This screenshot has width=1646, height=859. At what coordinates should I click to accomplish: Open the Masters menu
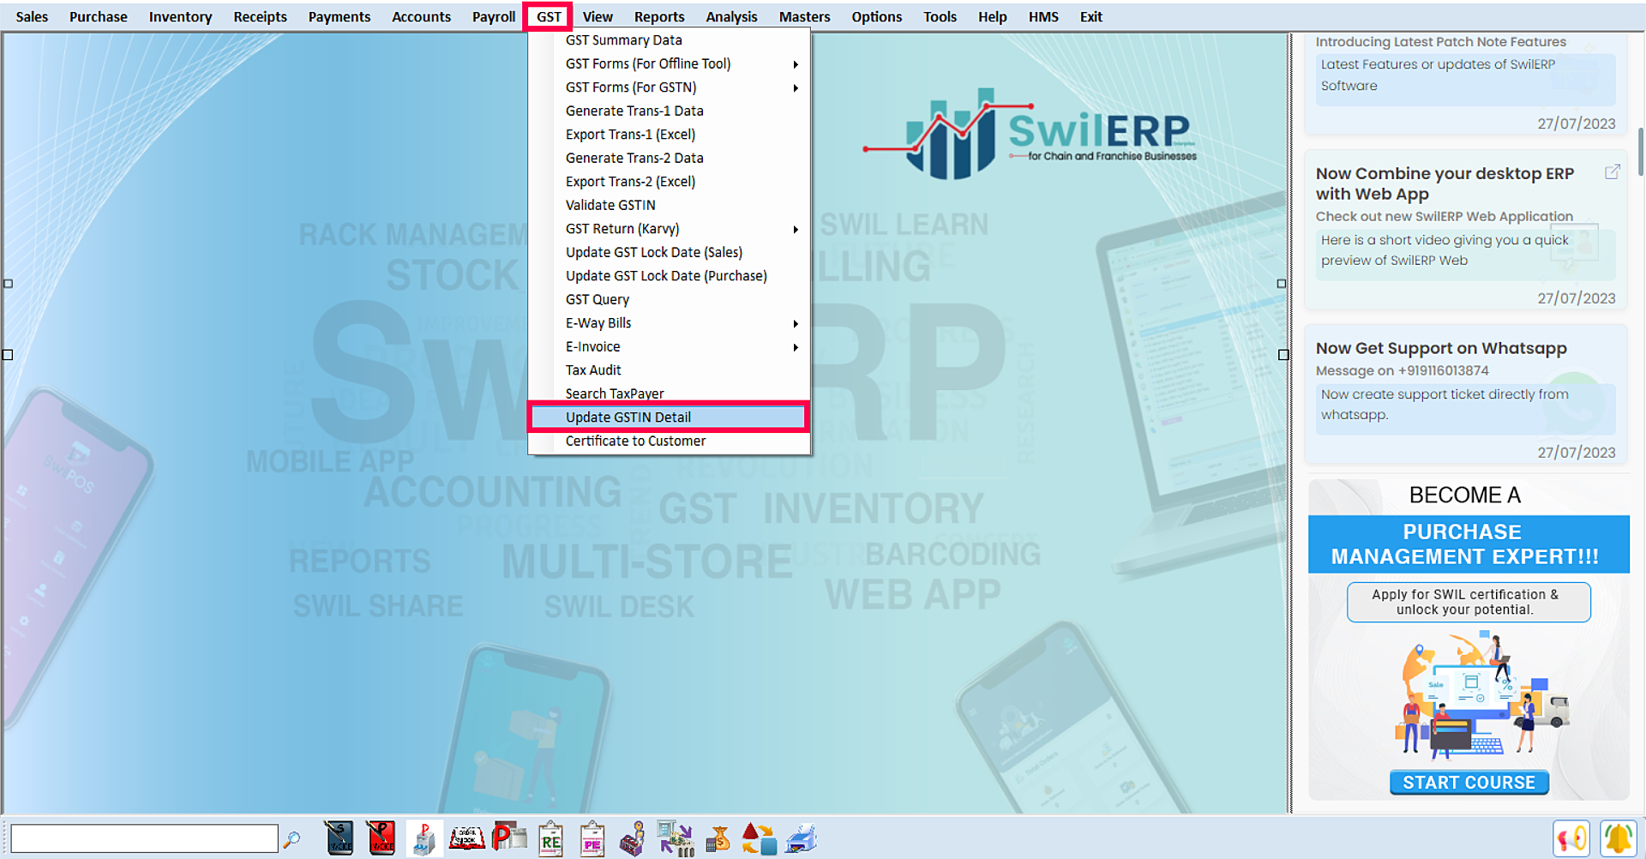pos(804,16)
